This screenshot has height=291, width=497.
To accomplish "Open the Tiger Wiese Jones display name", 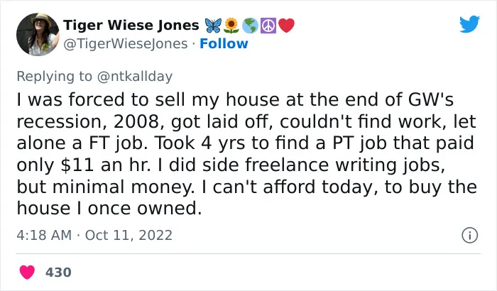I will [x=131, y=26].
